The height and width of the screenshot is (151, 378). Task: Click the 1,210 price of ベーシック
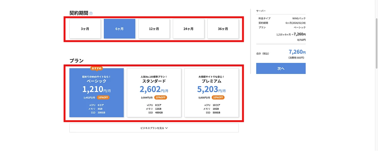tap(93, 89)
